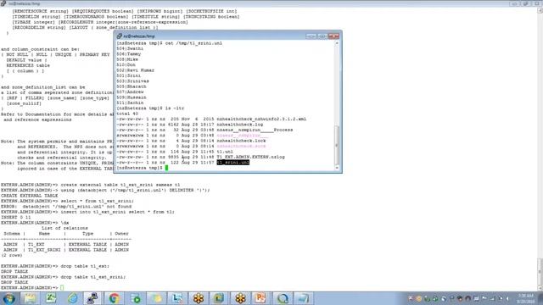Click the file name t1.unl in listing
Viewport: 543px width, 305px height.
coord(225,152)
